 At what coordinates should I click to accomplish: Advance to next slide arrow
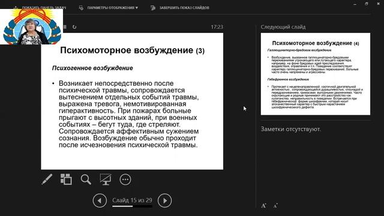(164, 200)
